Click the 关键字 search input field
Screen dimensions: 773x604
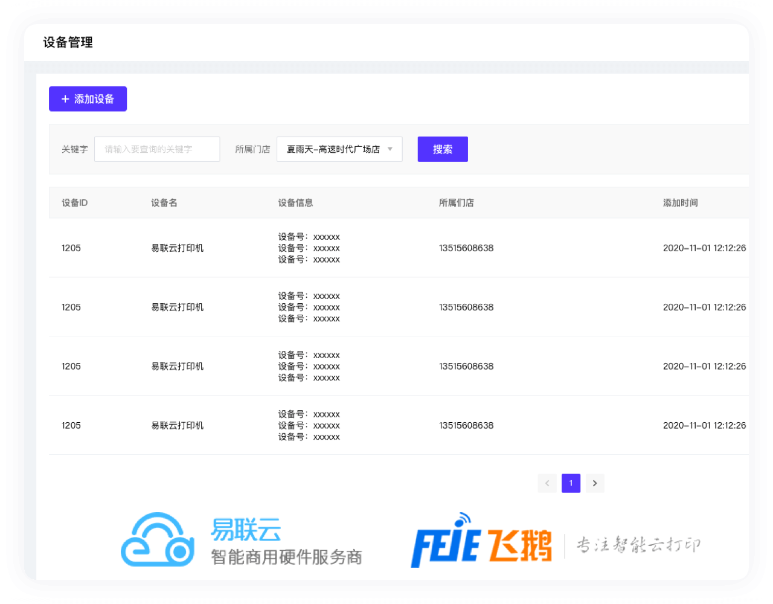157,149
